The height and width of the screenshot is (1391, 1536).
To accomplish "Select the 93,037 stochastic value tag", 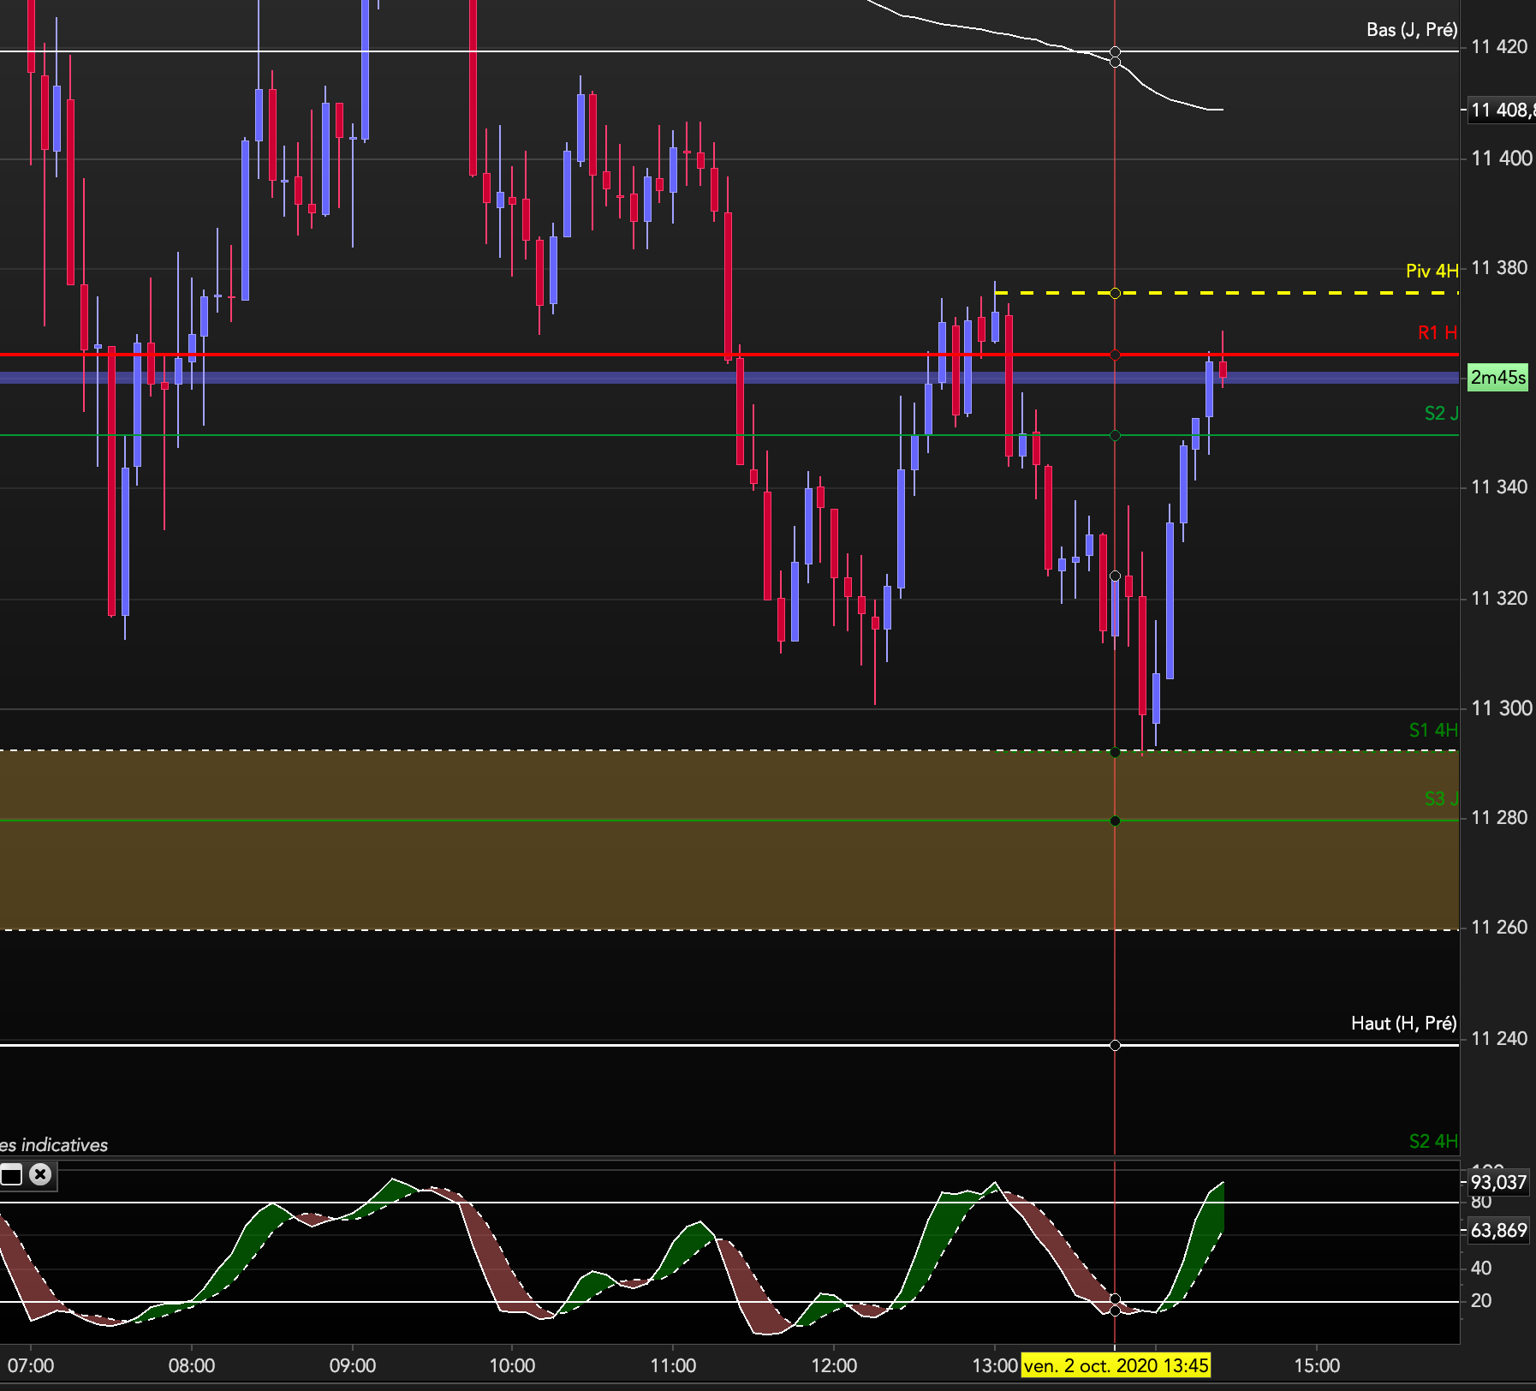I will coord(1498,1183).
